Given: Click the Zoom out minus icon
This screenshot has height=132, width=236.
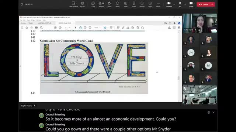Looking at the screenshot, I should click(x=85, y=28).
